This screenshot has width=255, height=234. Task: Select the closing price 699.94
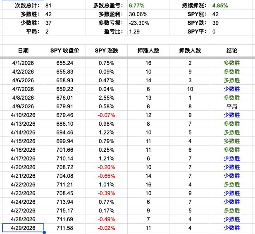point(65,141)
